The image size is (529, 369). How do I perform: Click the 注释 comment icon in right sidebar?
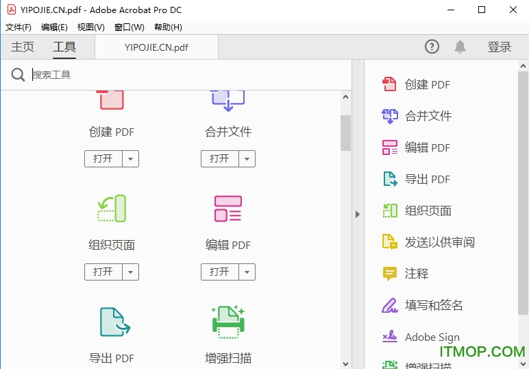pos(390,274)
